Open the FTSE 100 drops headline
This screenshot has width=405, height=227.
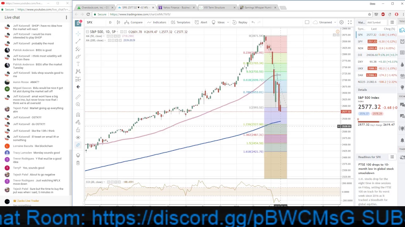(x=376, y=169)
